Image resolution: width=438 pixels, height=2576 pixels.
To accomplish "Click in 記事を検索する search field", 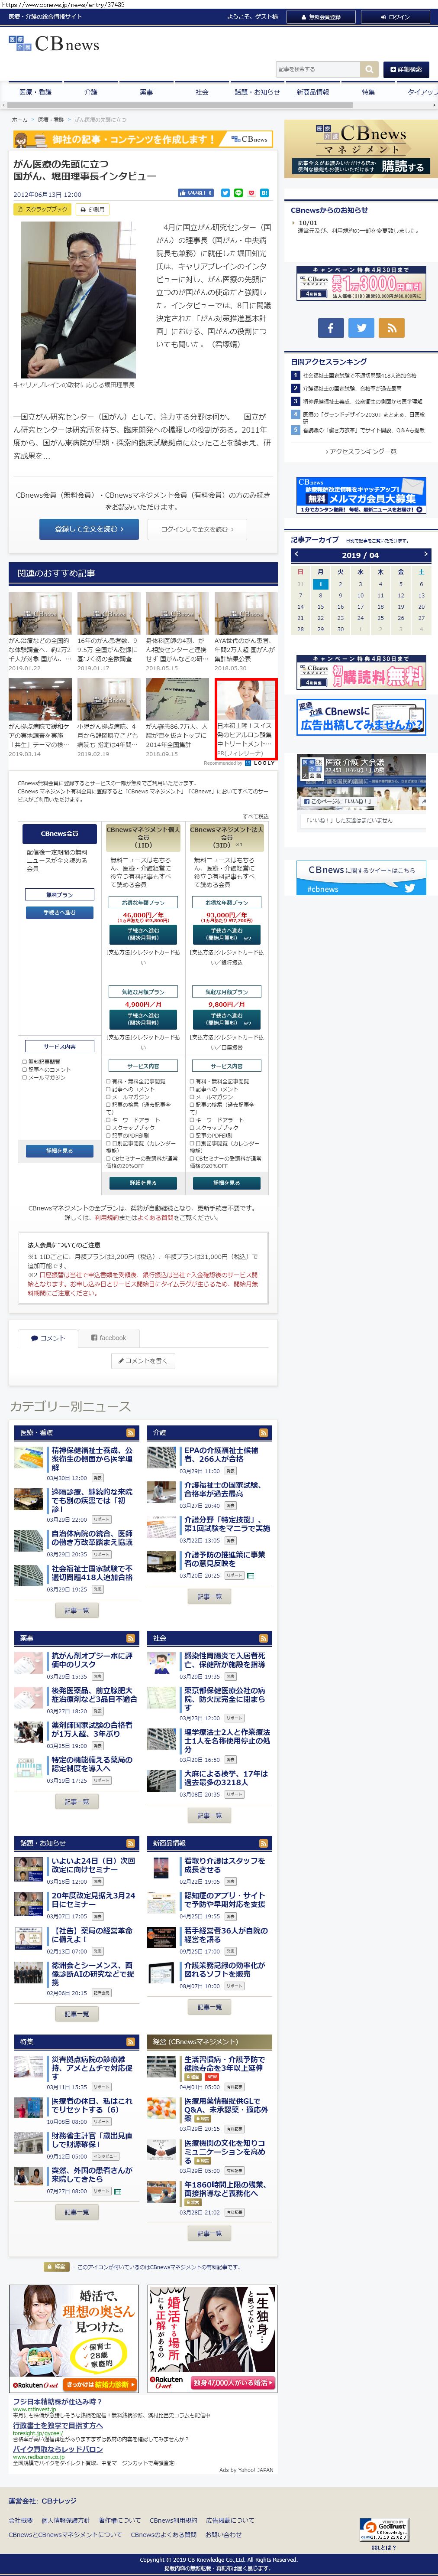I will pos(317,69).
